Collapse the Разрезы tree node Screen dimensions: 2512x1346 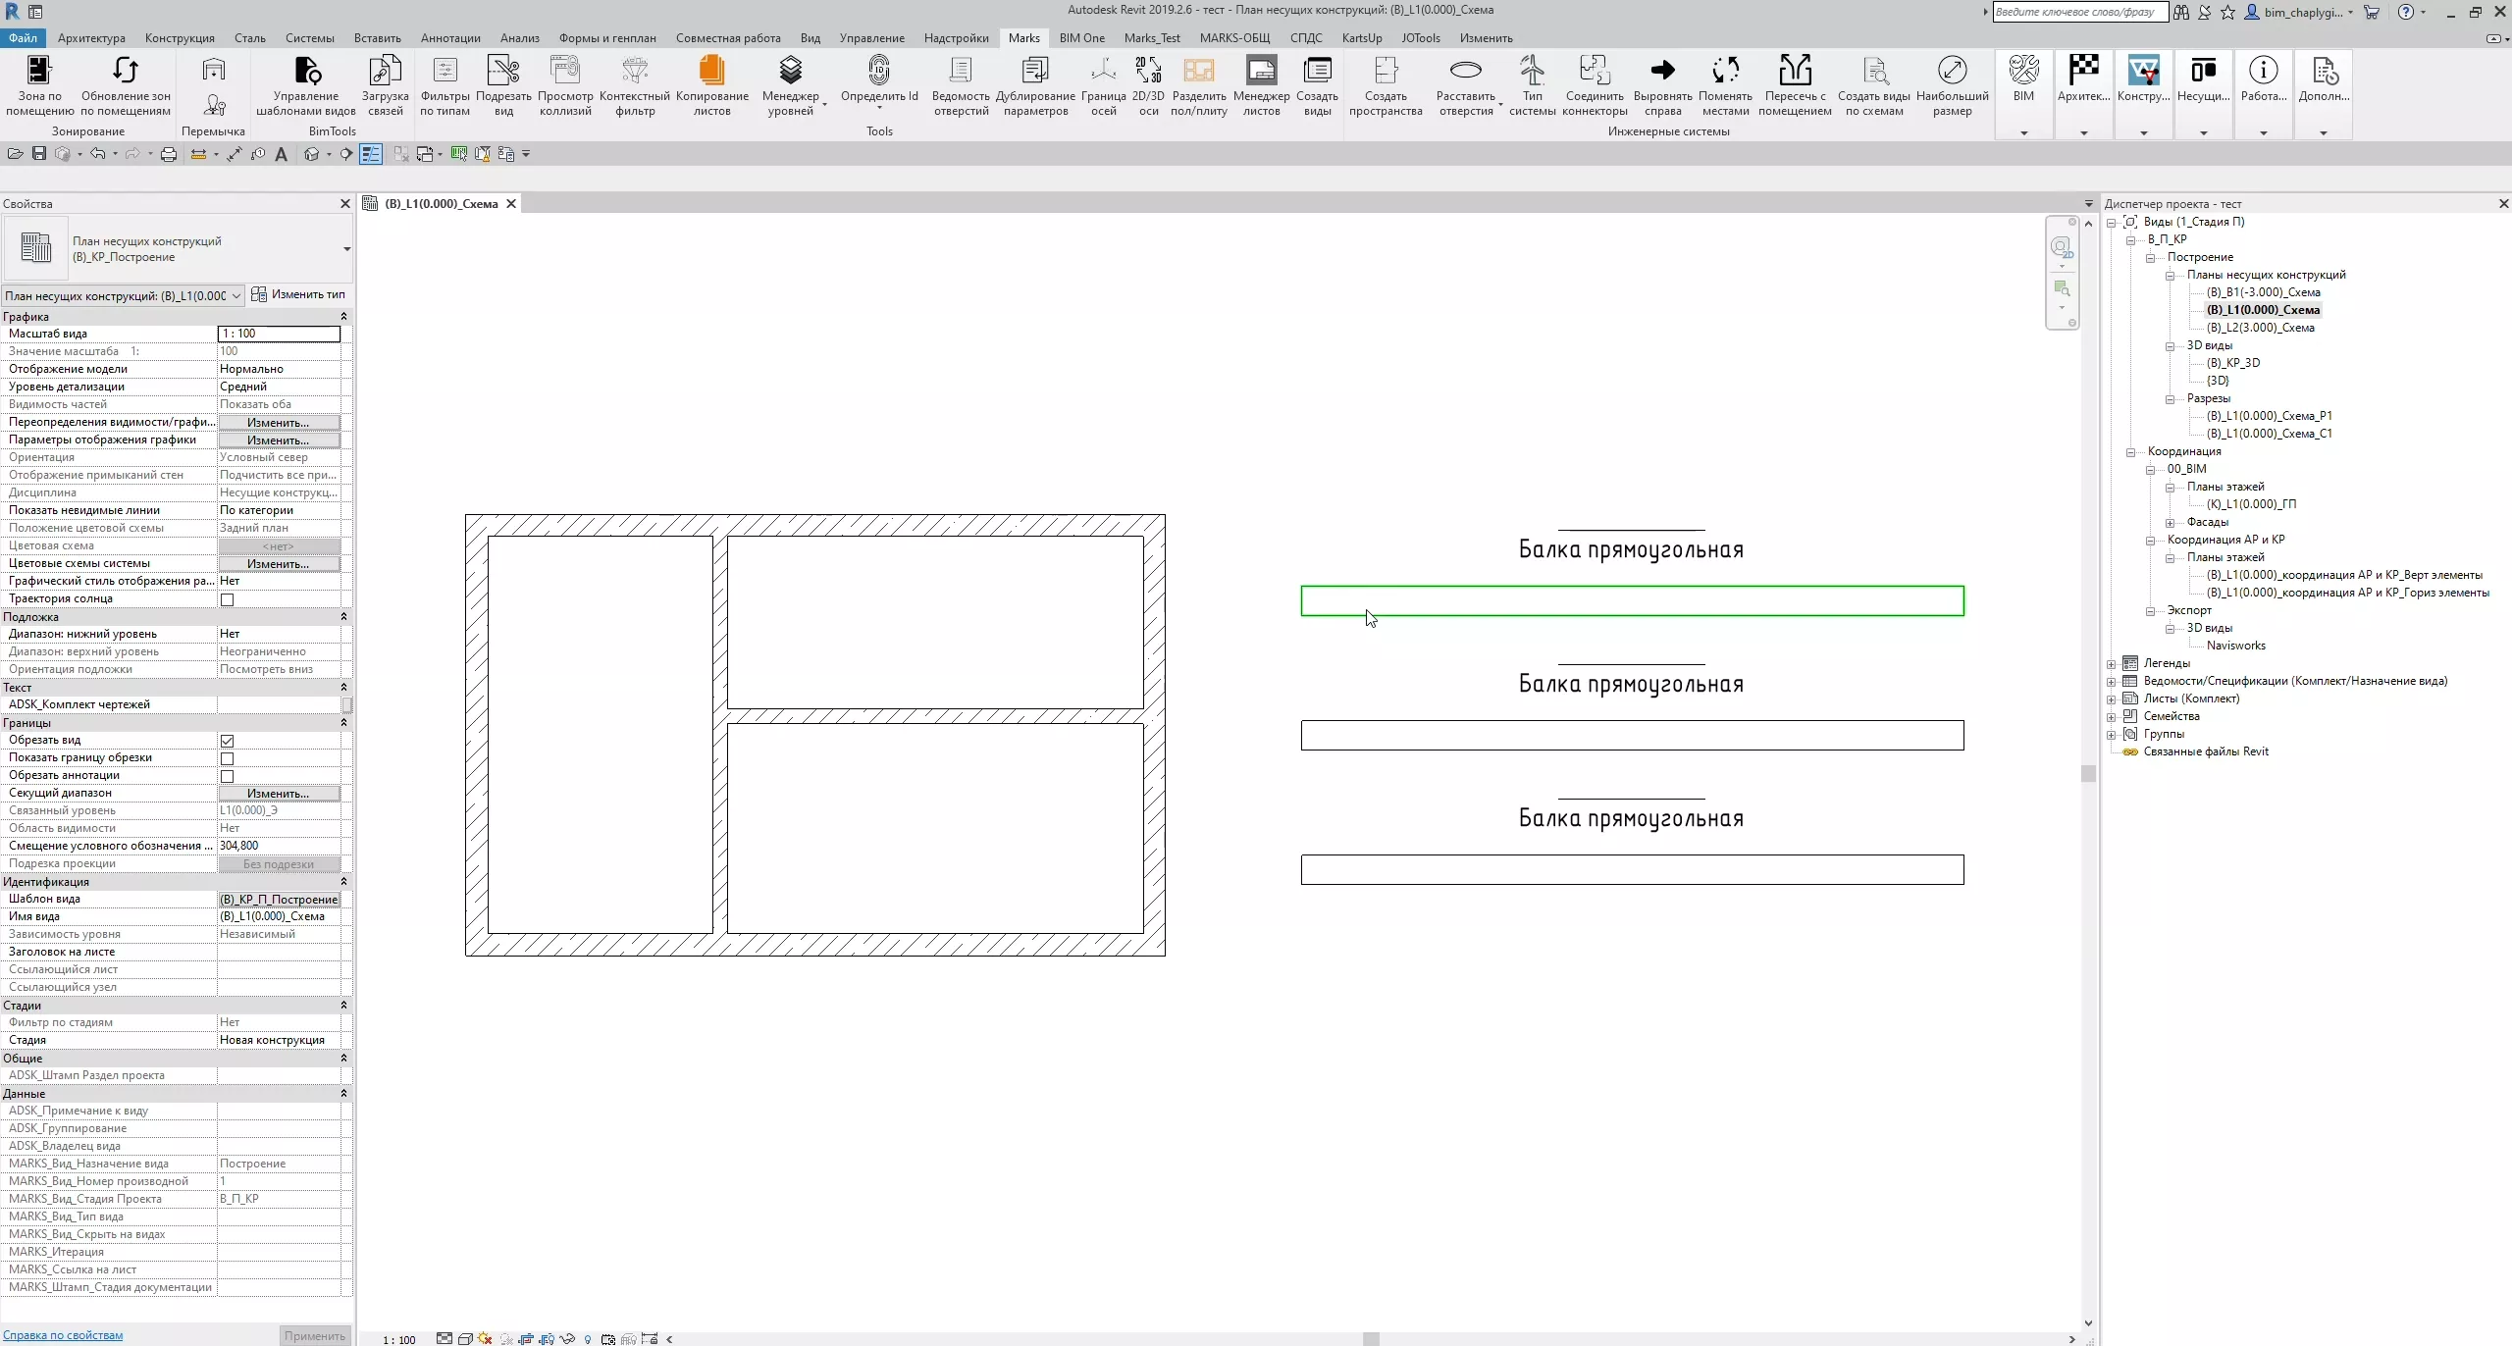2171,399
